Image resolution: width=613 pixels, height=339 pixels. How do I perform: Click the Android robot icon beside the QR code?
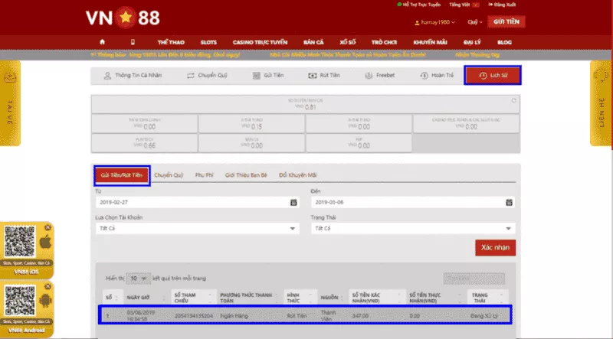[x=45, y=302]
